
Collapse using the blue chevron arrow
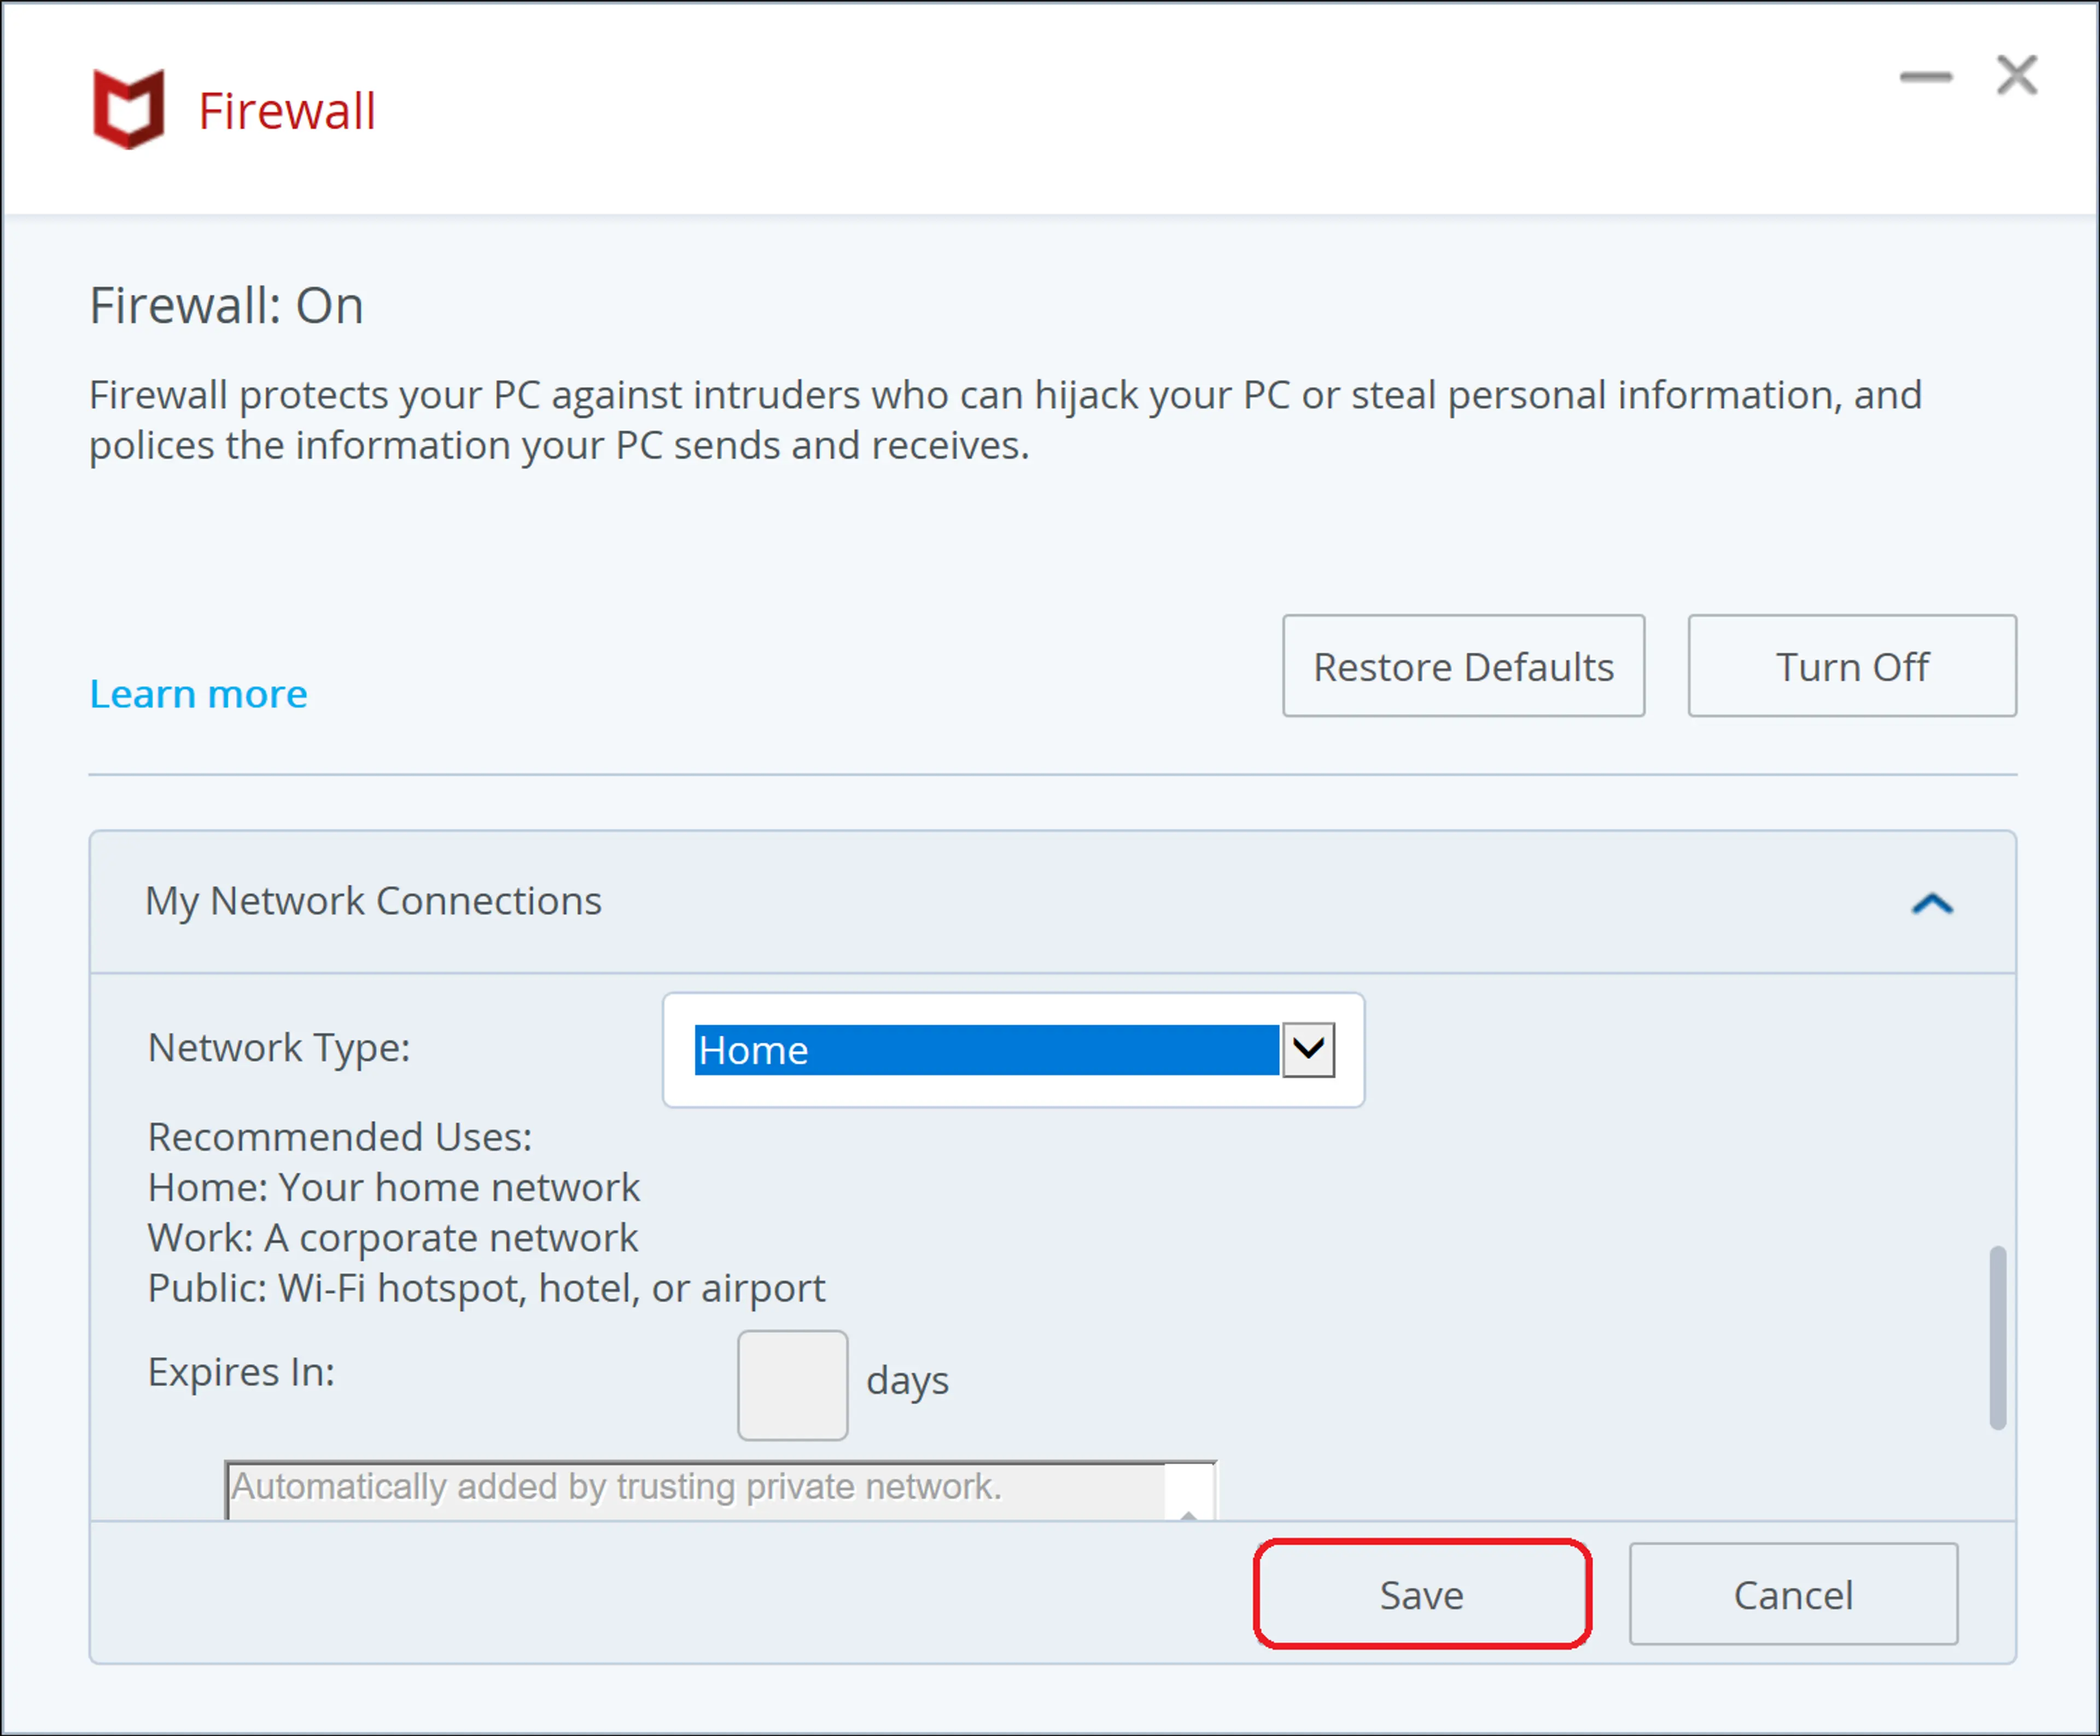click(1931, 904)
